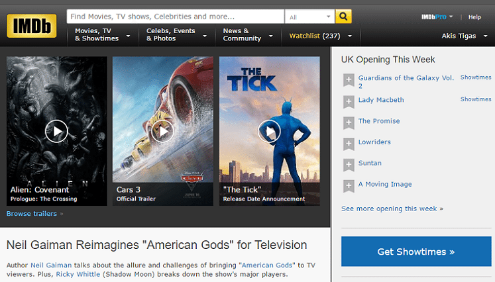This screenshot has width=495, height=282.
Task: Open Guardians of the Galaxy Vol. 2 title link
Action: (406, 81)
